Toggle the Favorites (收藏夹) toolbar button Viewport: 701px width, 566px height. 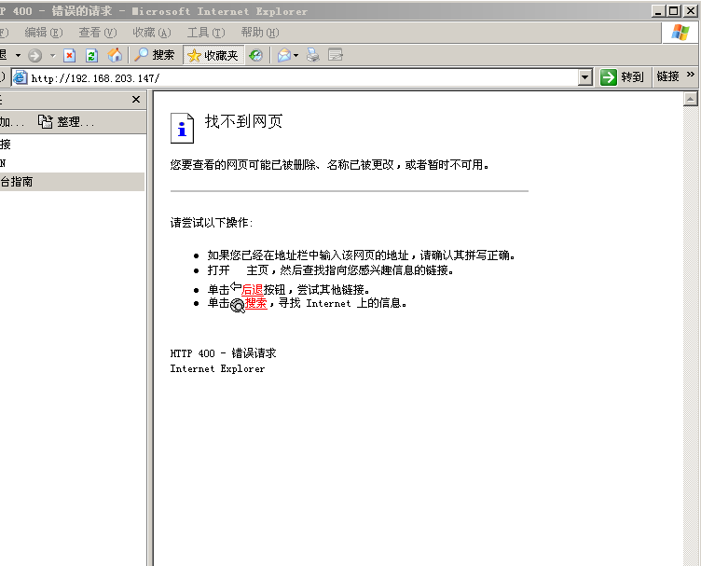213,55
